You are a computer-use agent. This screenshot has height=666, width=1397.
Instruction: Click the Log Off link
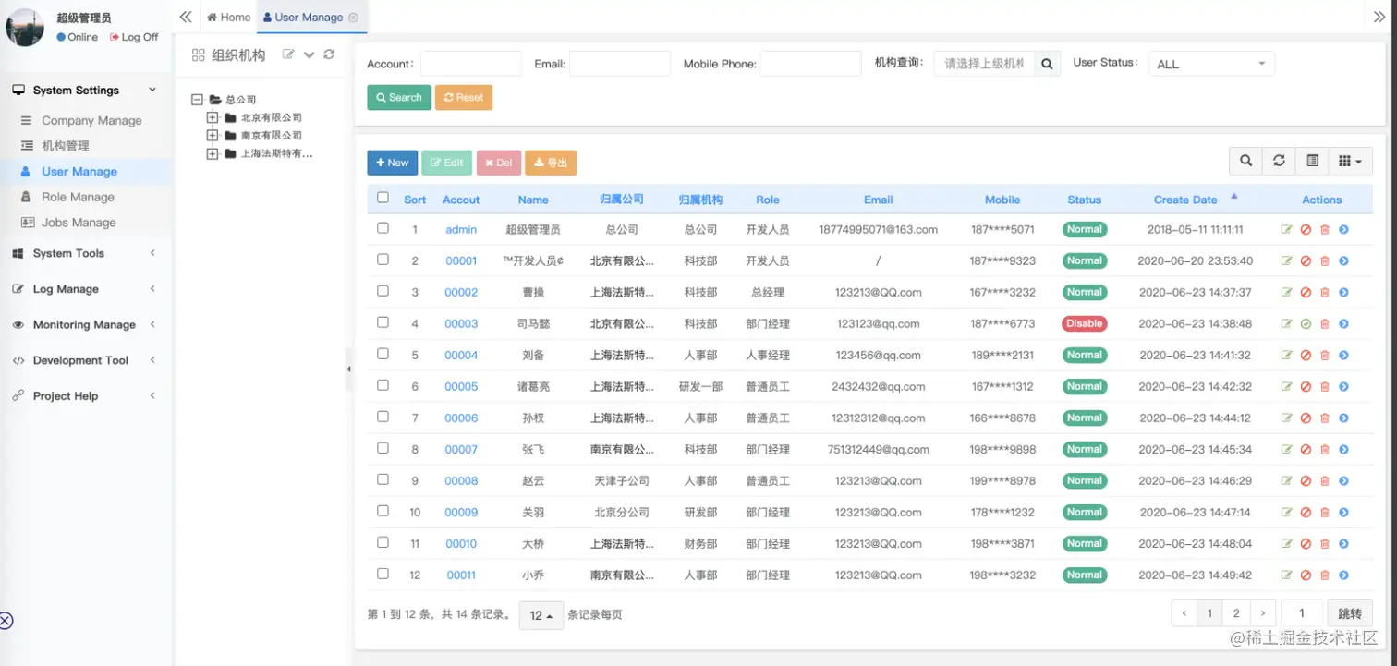[134, 37]
